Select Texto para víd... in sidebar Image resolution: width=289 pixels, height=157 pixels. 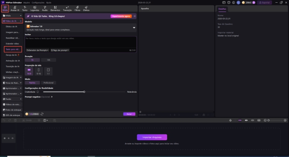tap(13, 49)
